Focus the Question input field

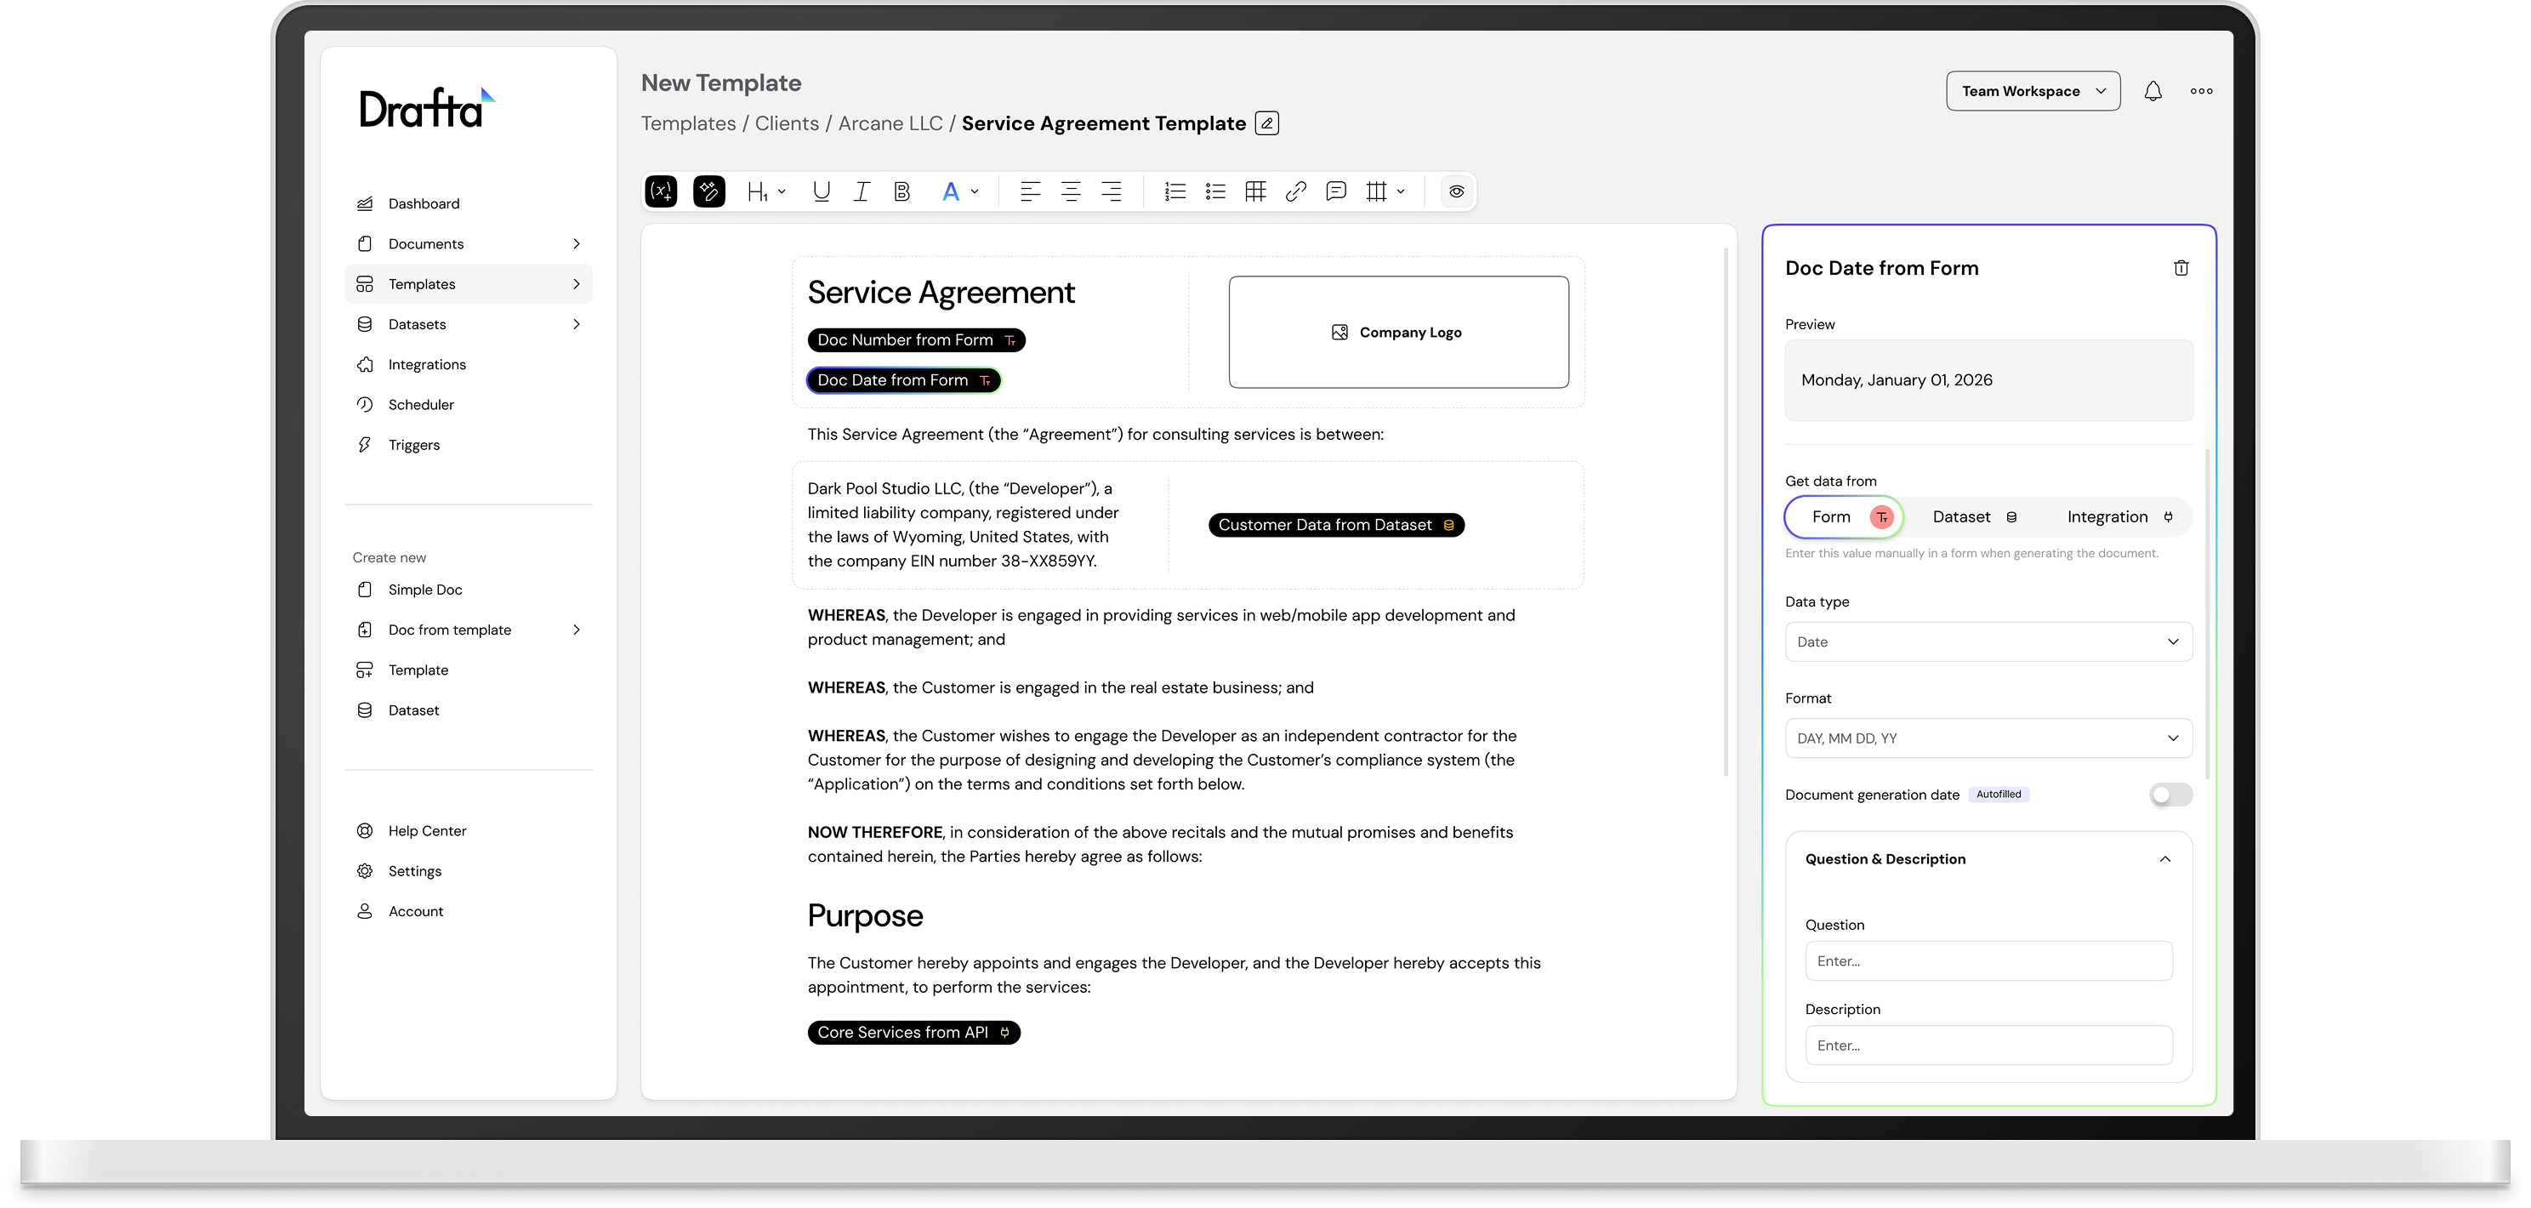(1988, 961)
